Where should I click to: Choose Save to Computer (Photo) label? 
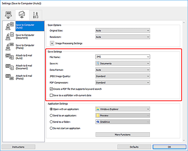(x=25, y=47)
